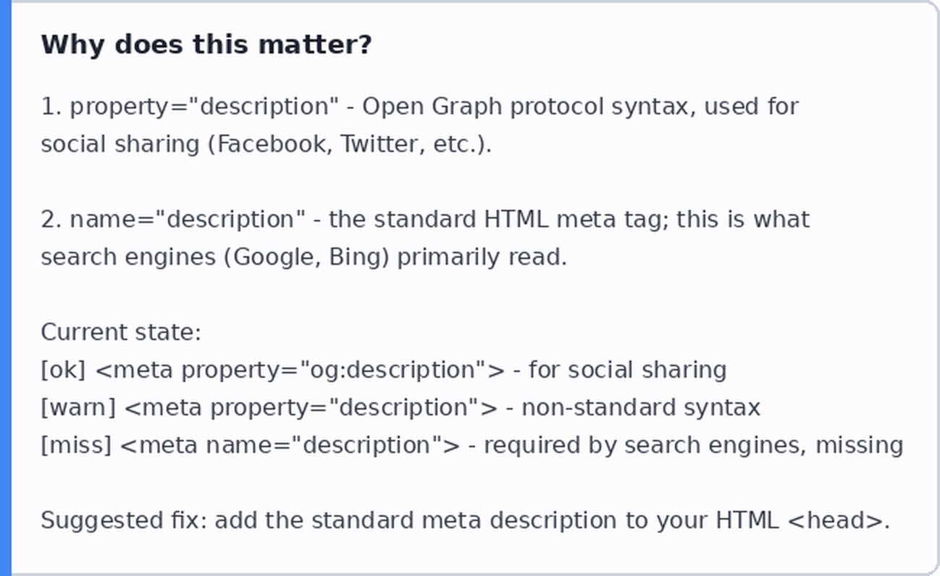Select the name="description" text in item 2
Screen dimensions: 940x576
coord(188,220)
